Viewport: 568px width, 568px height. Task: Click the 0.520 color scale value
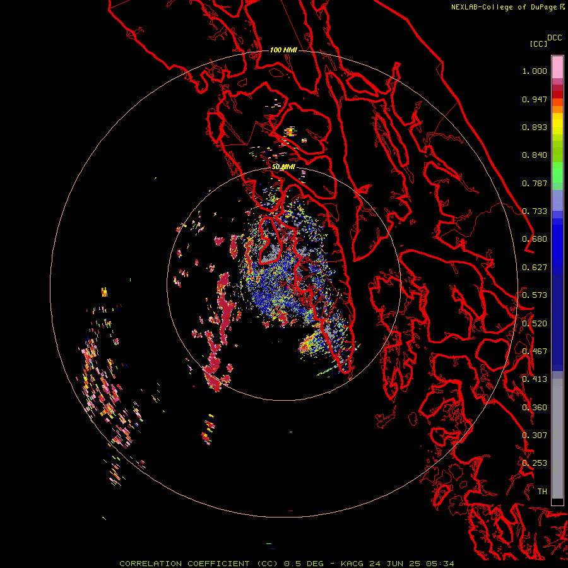tap(535, 324)
